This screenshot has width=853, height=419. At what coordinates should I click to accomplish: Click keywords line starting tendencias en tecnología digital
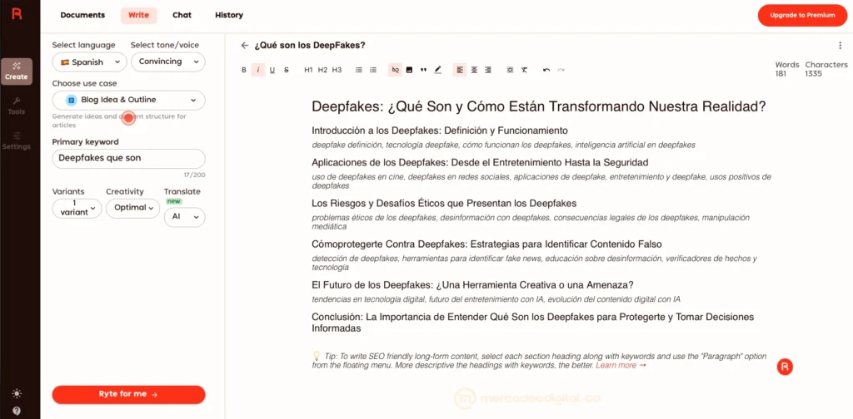coord(496,299)
